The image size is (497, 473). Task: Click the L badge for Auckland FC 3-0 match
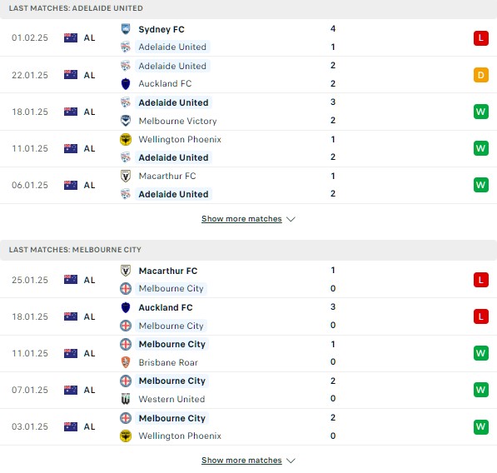[x=481, y=316]
